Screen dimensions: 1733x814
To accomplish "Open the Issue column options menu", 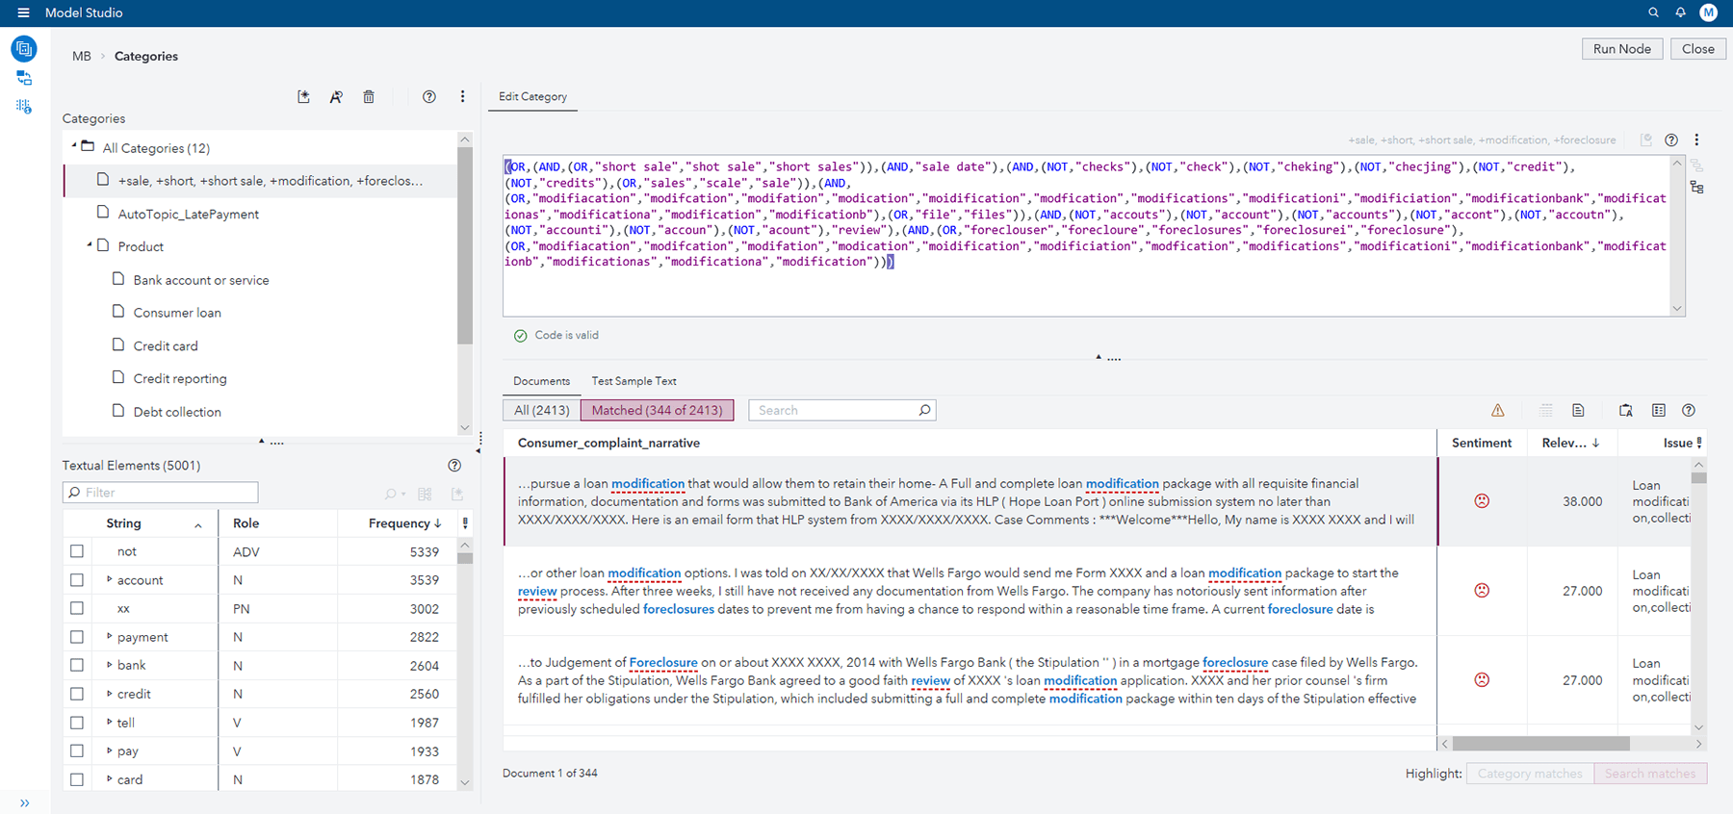I will coord(1699,443).
